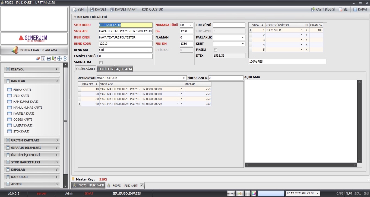Click the ellipsis button in OPERASYON field

click(179, 78)
